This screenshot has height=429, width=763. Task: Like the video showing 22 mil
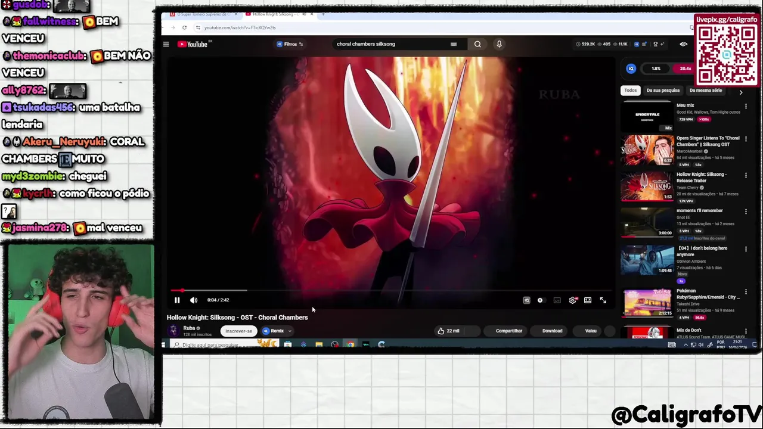click(448, 331)
